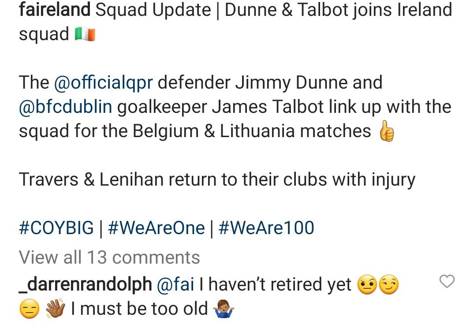Open the faireland profile username
Screen dimensions: 470x328
(x=55, y=10)
